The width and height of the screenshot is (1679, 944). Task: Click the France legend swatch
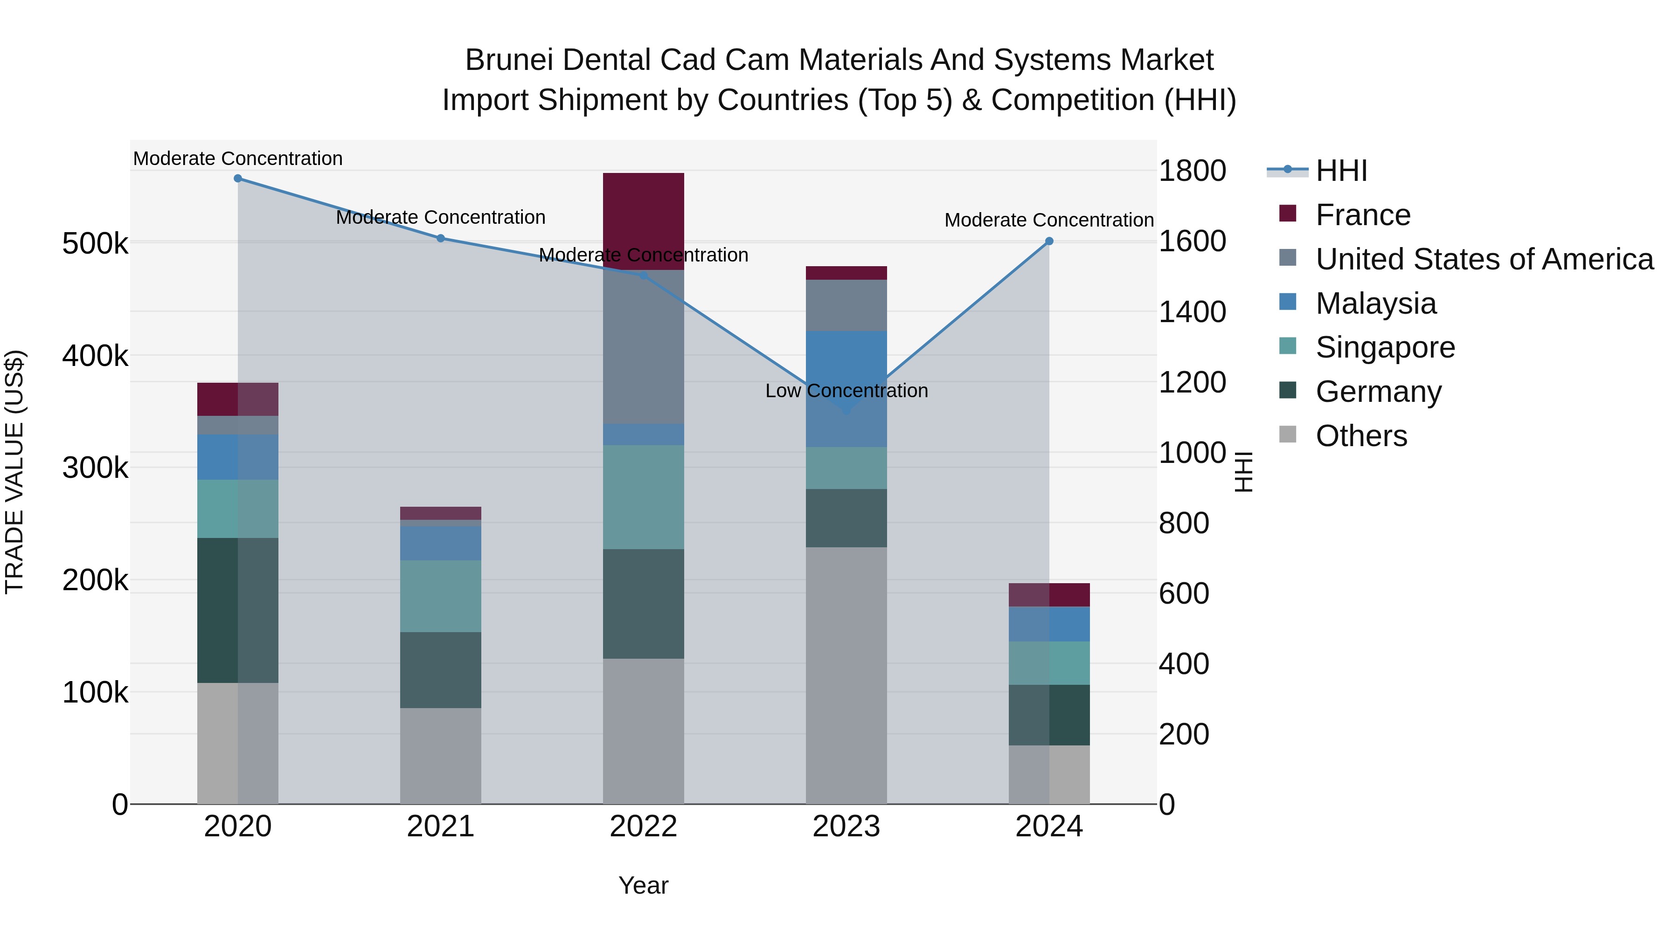click(x=1288, y=213)
